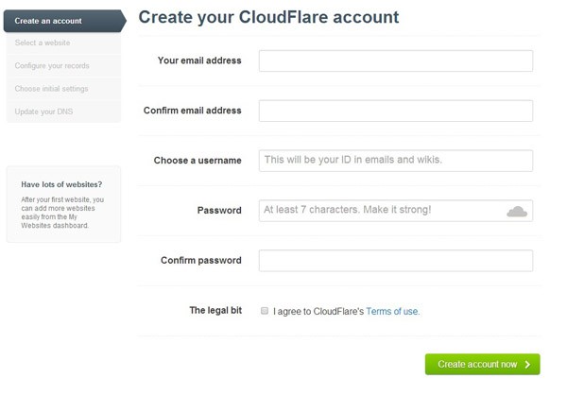Click the I agree to CloudFlare's text
The height and width of the screenshot is (395, 567).
(318, 312)
